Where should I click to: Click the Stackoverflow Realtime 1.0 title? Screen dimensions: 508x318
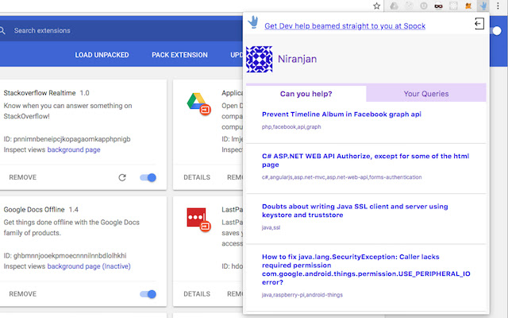pos(46,93)
